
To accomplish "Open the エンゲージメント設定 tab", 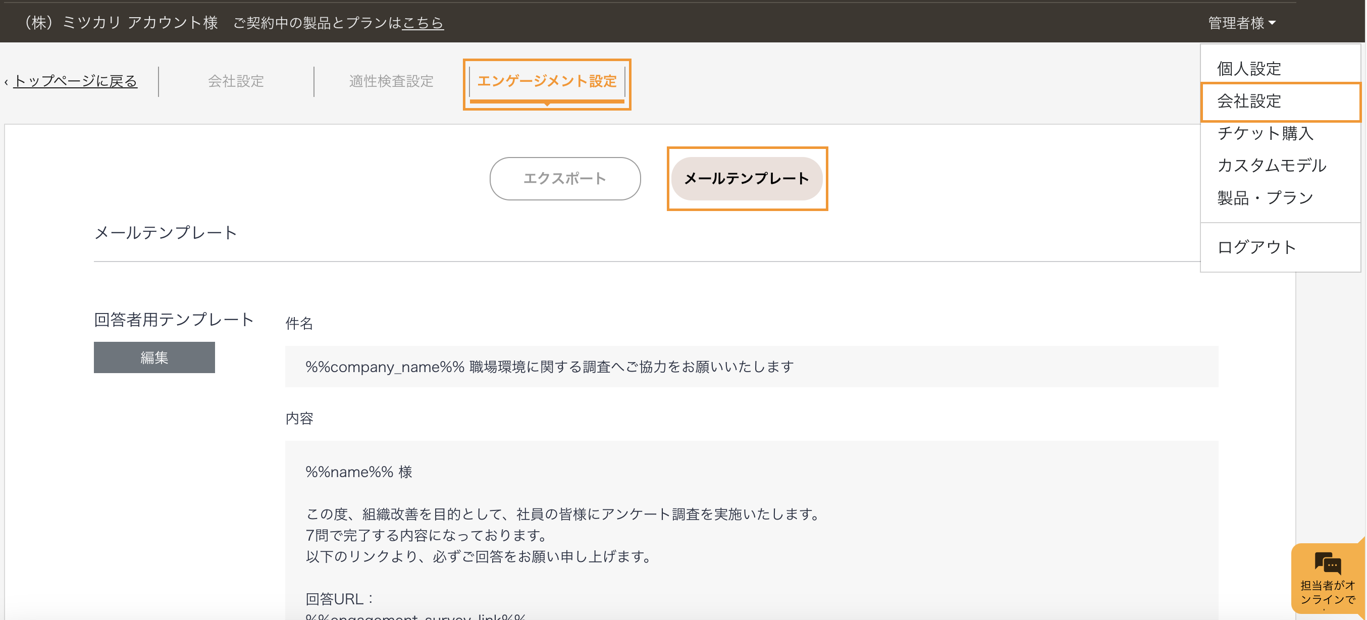I will coord(547,81).
